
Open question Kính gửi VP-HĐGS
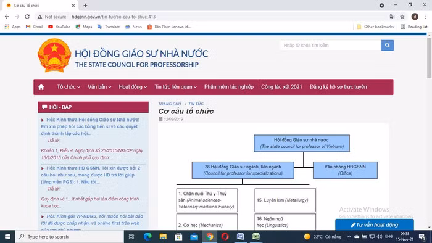(x=92, y=223)
